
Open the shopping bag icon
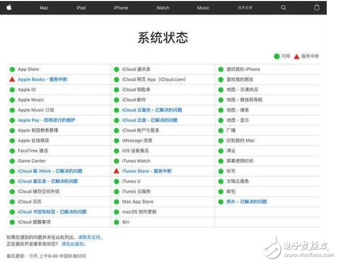[317, 8]
